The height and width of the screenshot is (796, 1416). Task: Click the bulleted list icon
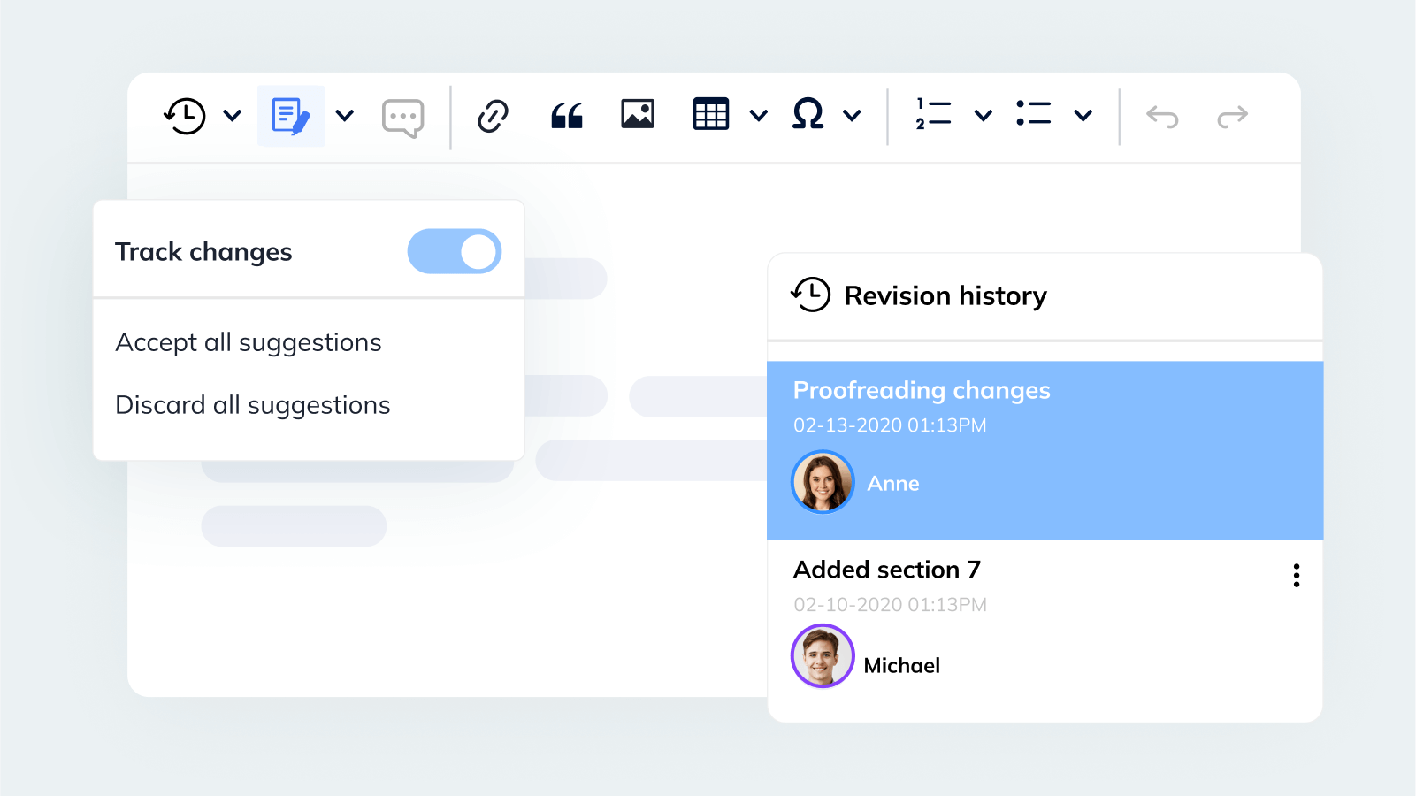1034,113
